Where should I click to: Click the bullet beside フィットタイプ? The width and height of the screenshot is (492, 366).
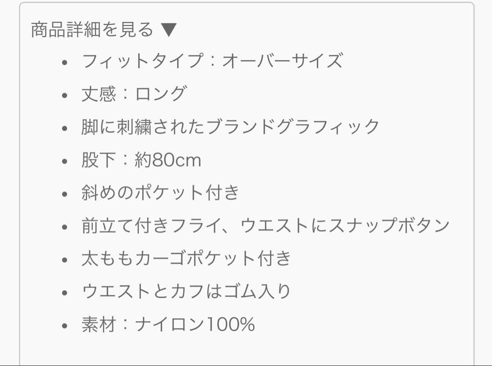(65, 62)
